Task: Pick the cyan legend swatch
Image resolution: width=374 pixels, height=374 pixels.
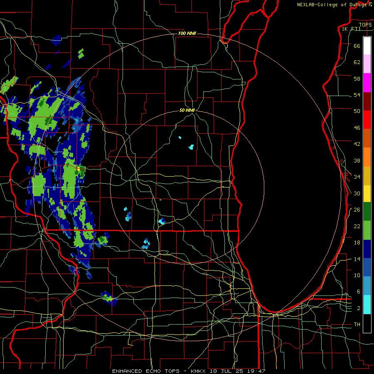Action: tap(367, 305)
